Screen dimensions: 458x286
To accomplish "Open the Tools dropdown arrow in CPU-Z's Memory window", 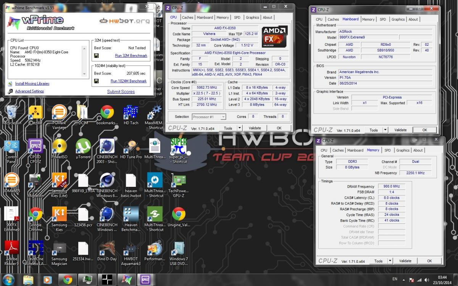I will pyautogui.click(x=389, y=261).
